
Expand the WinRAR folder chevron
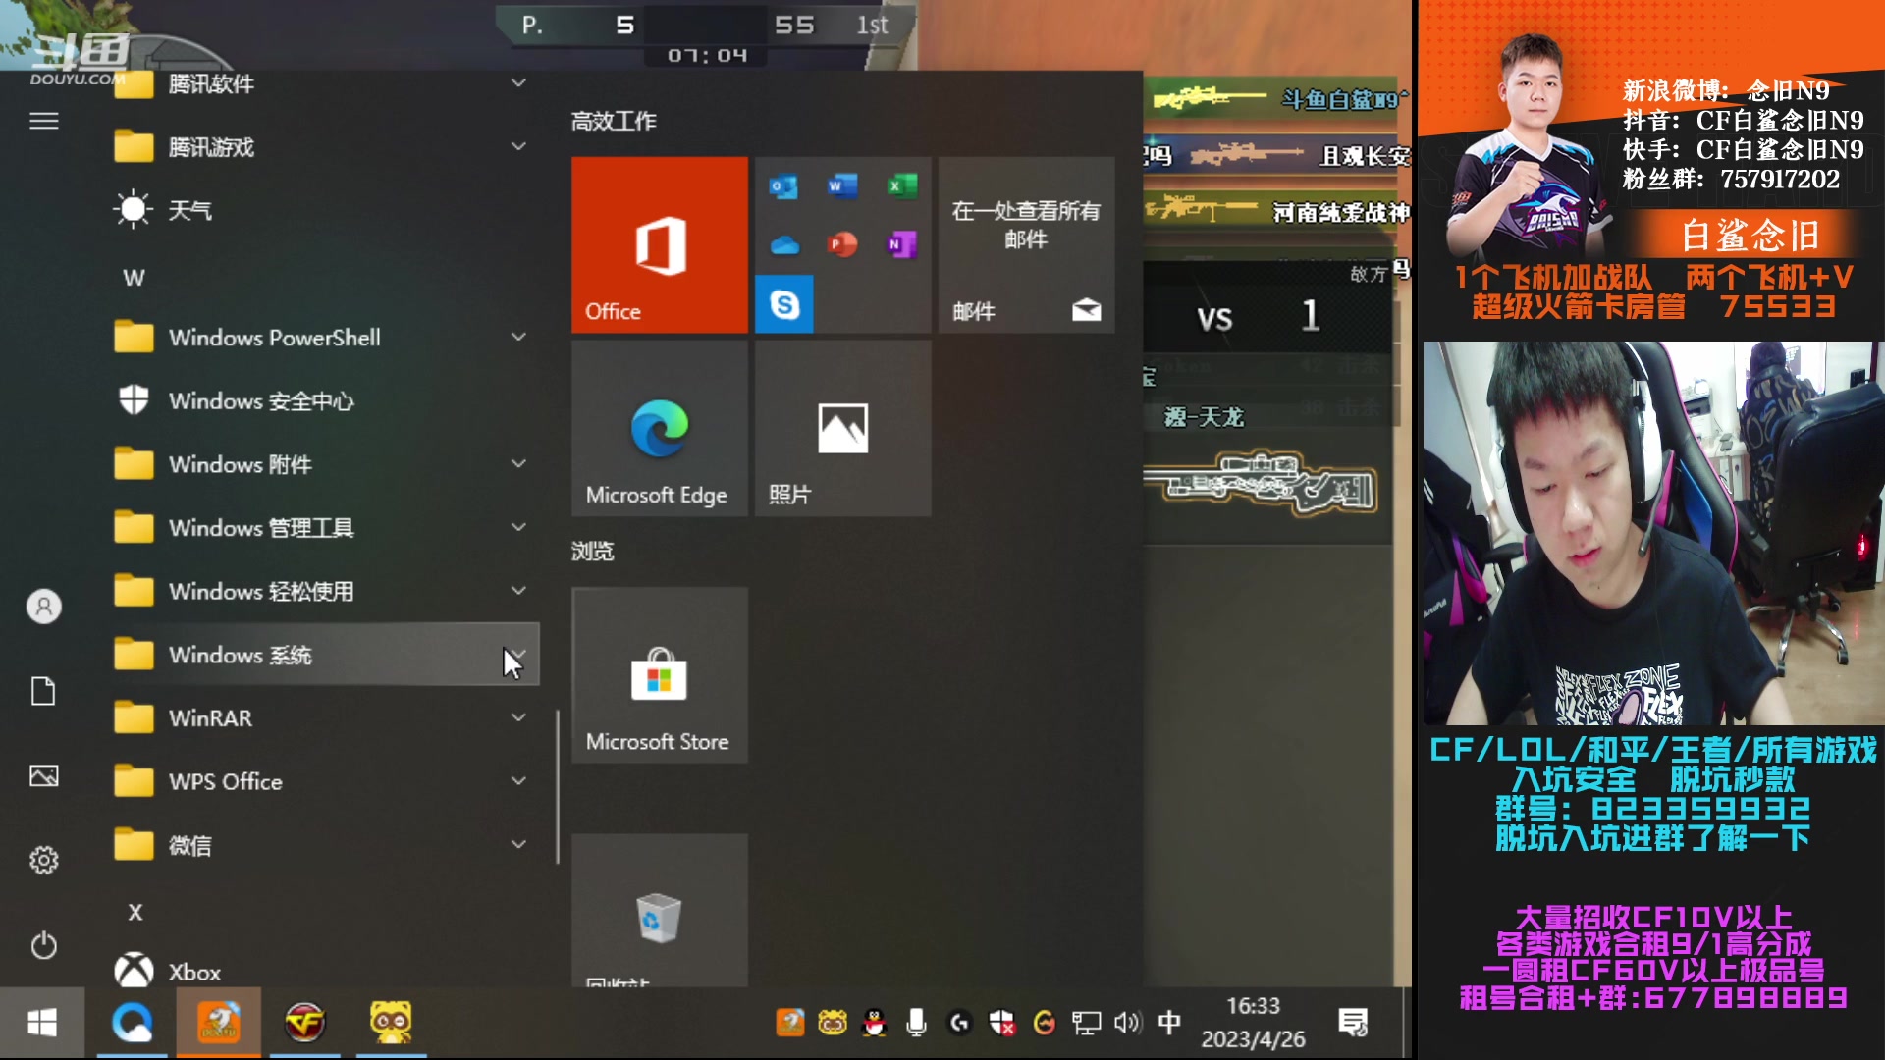(518, 717)
